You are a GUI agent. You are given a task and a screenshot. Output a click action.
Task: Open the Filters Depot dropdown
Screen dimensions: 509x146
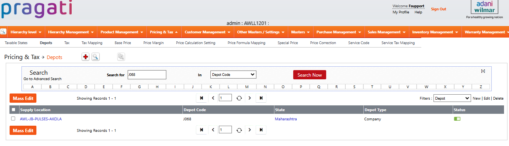452,98
